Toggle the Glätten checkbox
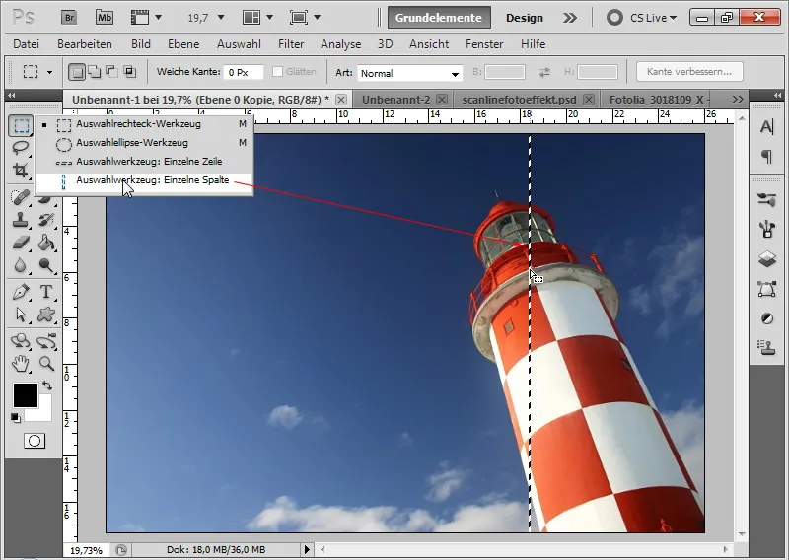 tap(277, 71)
